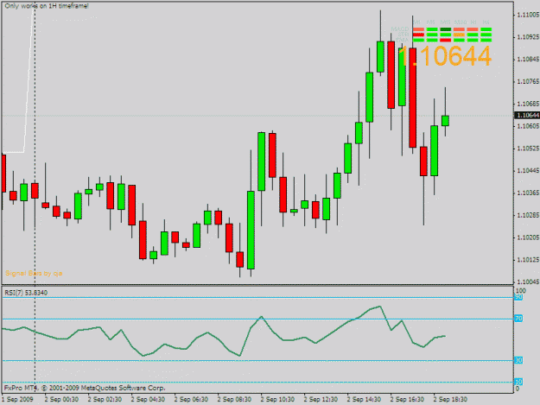540x405 pixels.
Task: Click the EMA H4 signal bar
Action: pyautogui.click(x=486, y=41)
